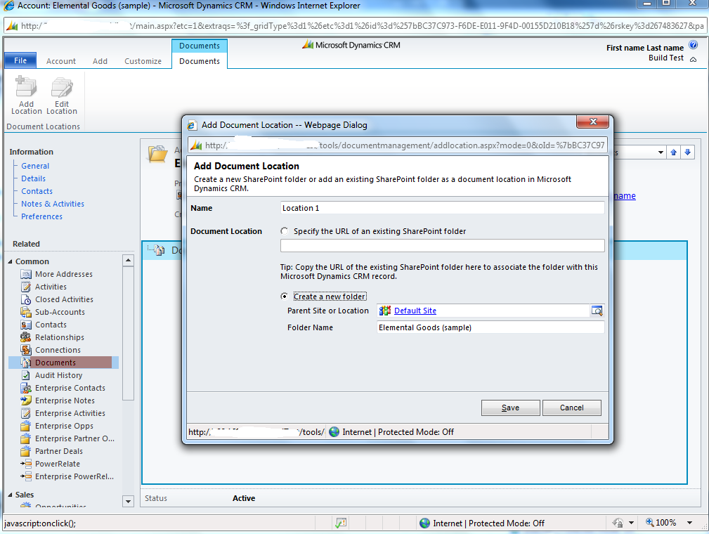Screen dimensions: 709x534
Task: Collapse the Sales section in the sidebar
Action: [9, 494]
